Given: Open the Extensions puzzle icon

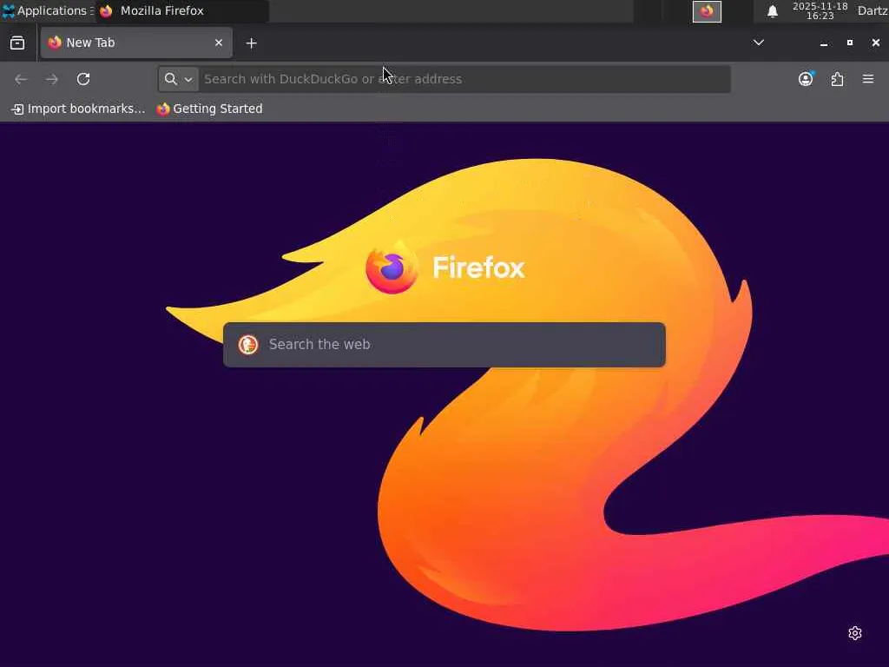Looking at the screenshot, I should click(837, 79).
